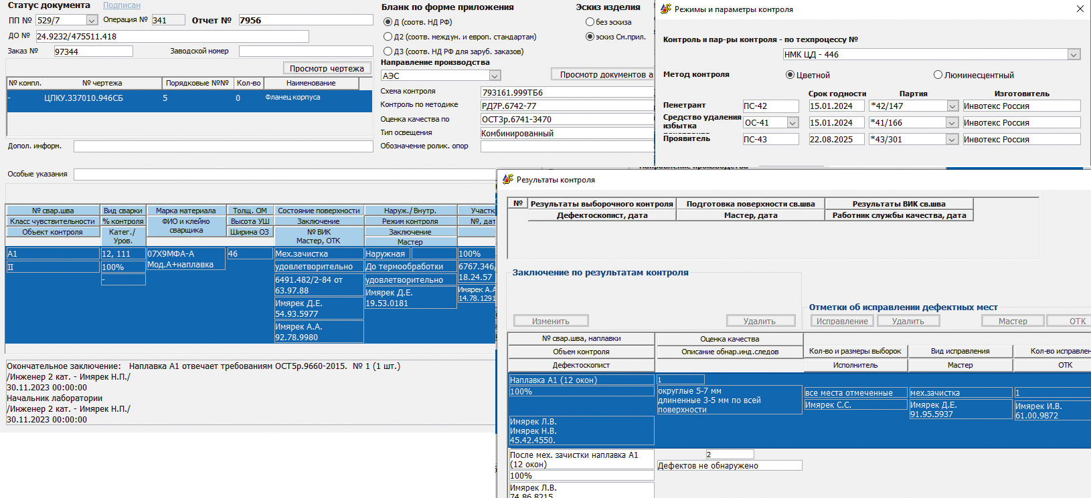The width and height of the screenshot is (1091, 498).
Task: Click the Исправление button
Action: click(842, 322)
